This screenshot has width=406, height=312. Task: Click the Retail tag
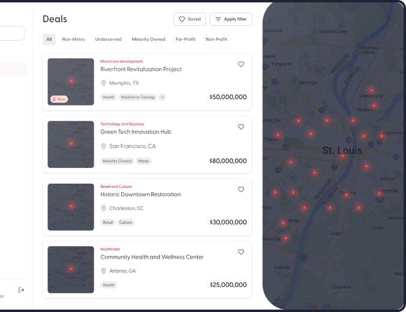[108, 223]
